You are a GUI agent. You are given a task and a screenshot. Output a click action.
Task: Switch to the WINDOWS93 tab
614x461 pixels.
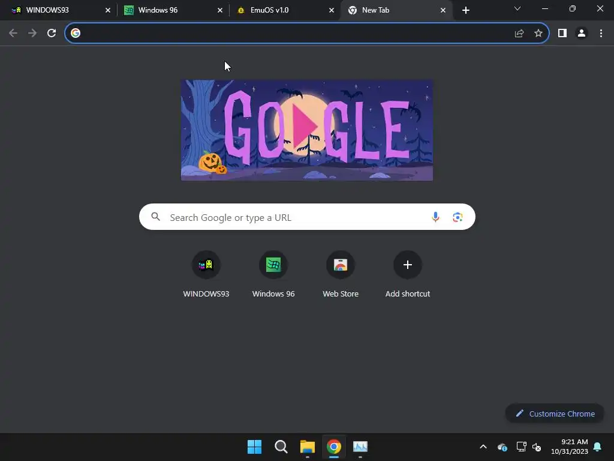(58, 10)
